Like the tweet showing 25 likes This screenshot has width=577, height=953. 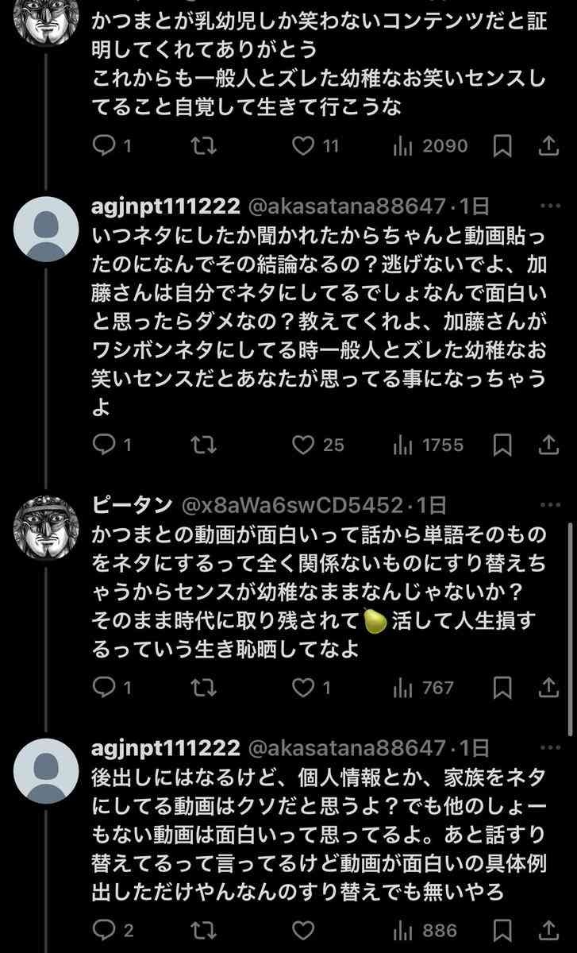[x=303, y=446]
